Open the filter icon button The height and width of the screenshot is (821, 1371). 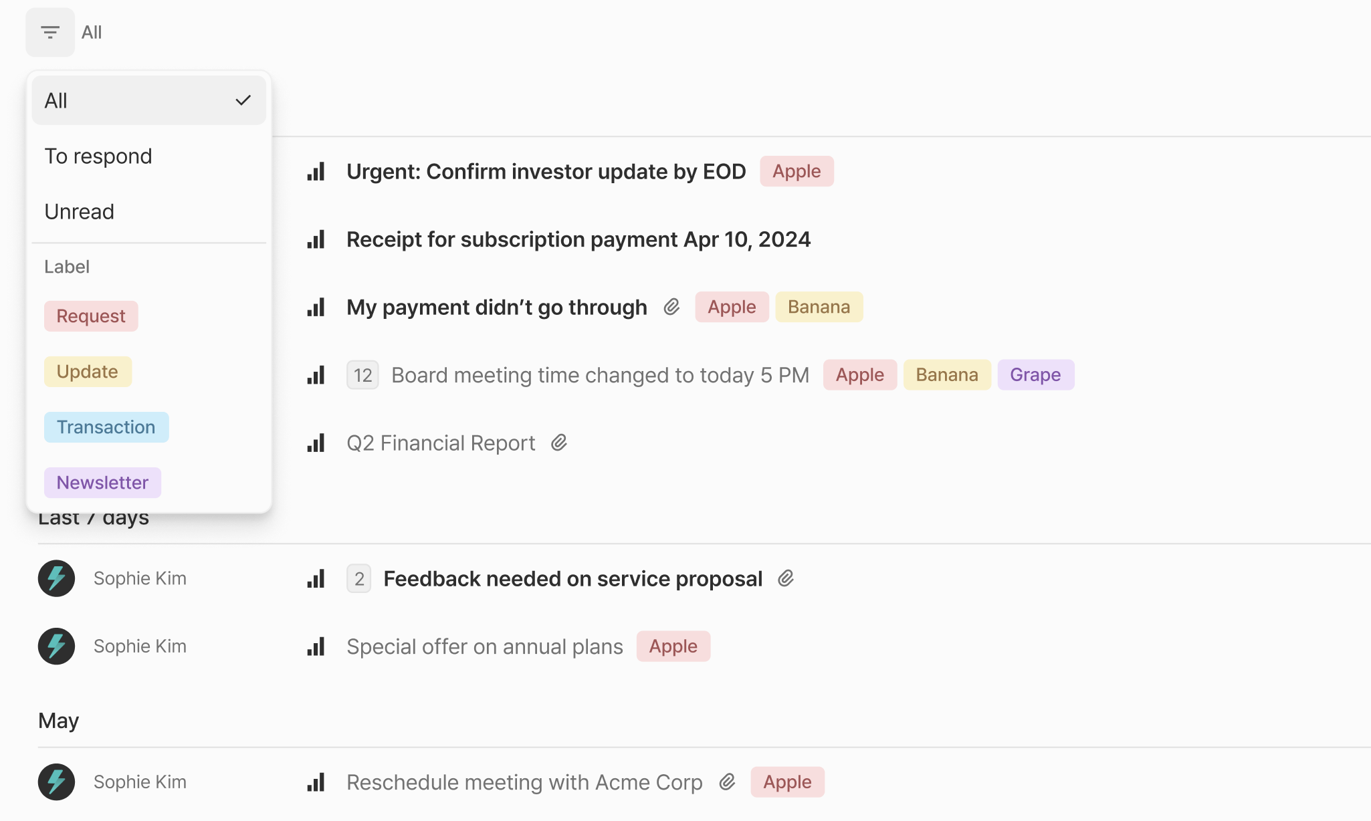[x=50, y=32]
